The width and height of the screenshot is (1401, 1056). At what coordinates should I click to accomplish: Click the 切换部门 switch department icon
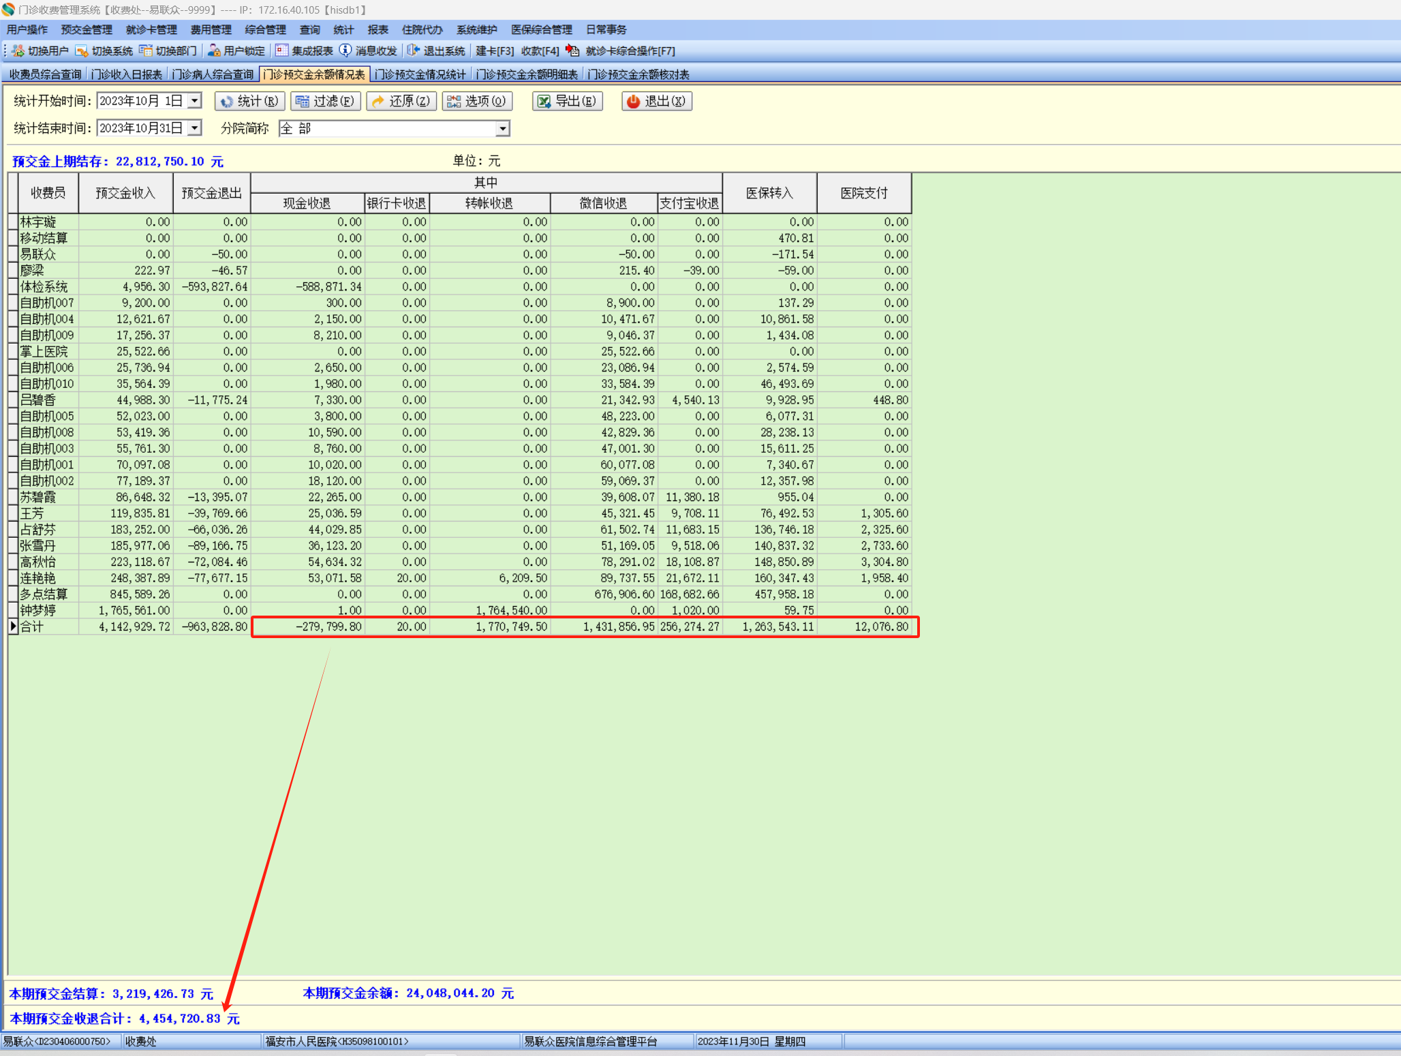(x=146, y=51)
